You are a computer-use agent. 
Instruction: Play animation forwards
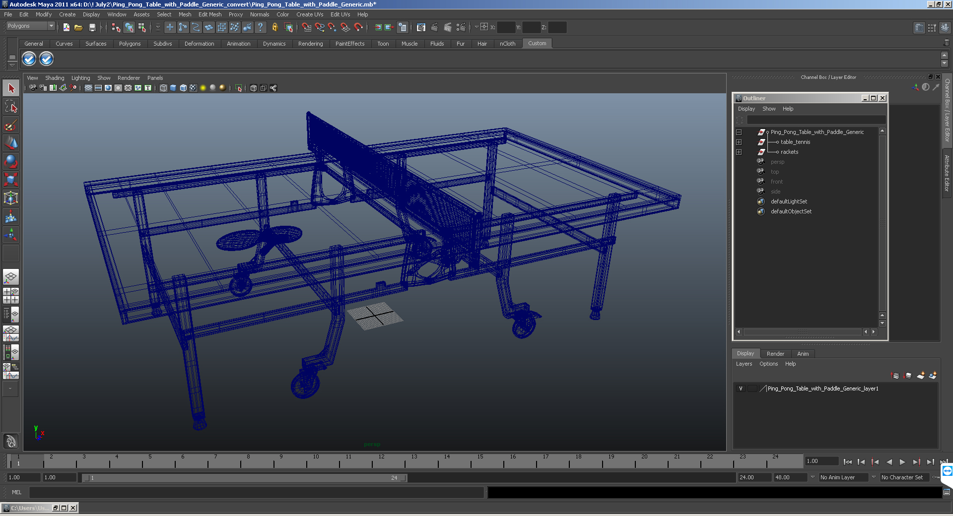(902, 462)
